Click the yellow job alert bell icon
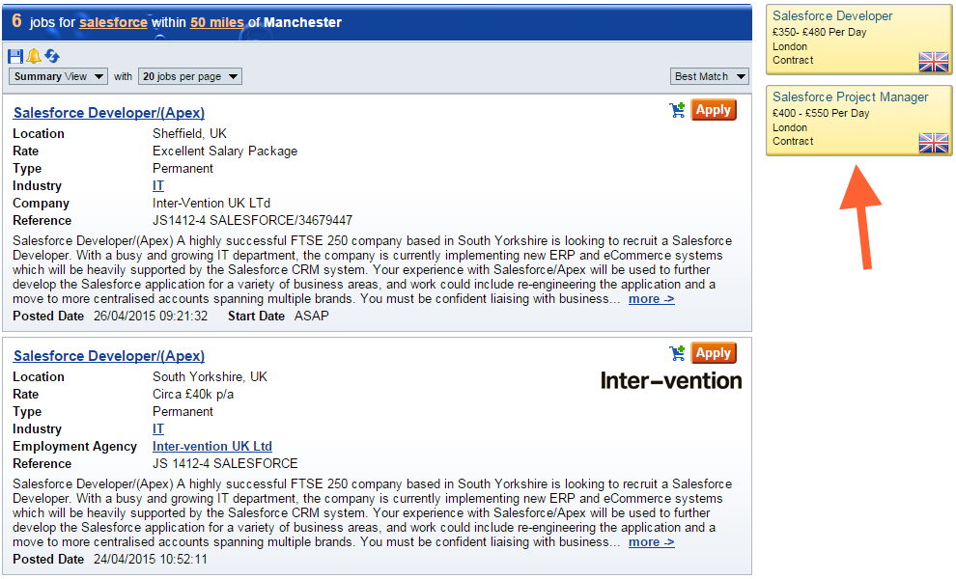Image resolution: width=956 pixels, height=579 pixels. [34, 56]
